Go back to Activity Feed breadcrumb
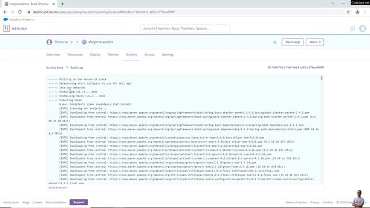Viewport: 370px width, 208px height. click(54, 68)
